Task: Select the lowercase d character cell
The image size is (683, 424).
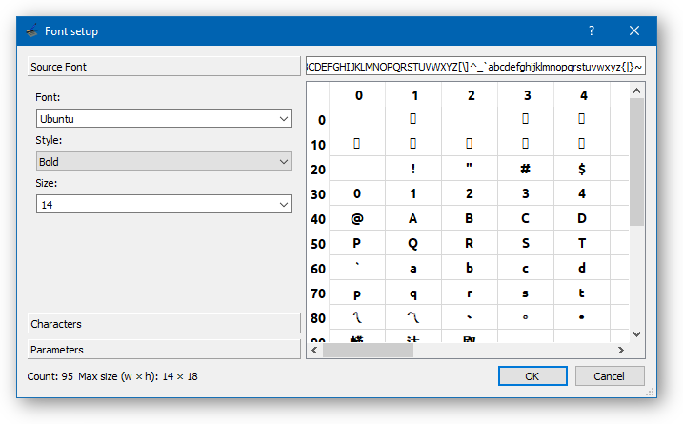Action: pos(582,268)
